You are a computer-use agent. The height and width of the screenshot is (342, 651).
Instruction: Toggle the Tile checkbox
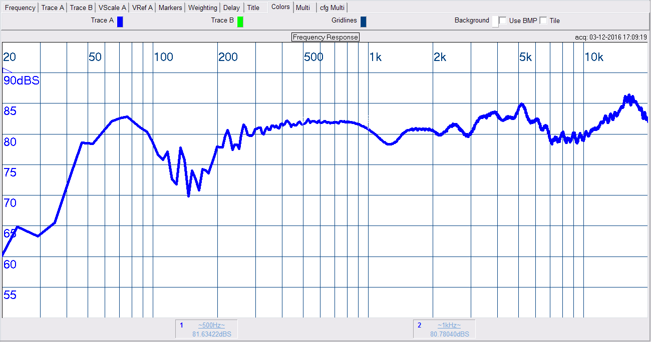[543, 20]
